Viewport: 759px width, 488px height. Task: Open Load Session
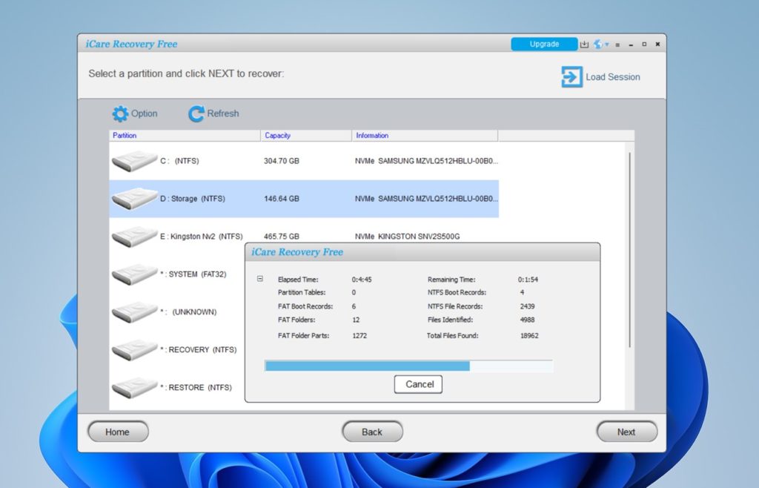[x=600, y=76]
